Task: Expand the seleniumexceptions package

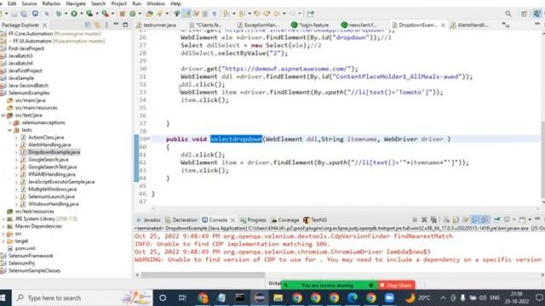Action: 10,122
